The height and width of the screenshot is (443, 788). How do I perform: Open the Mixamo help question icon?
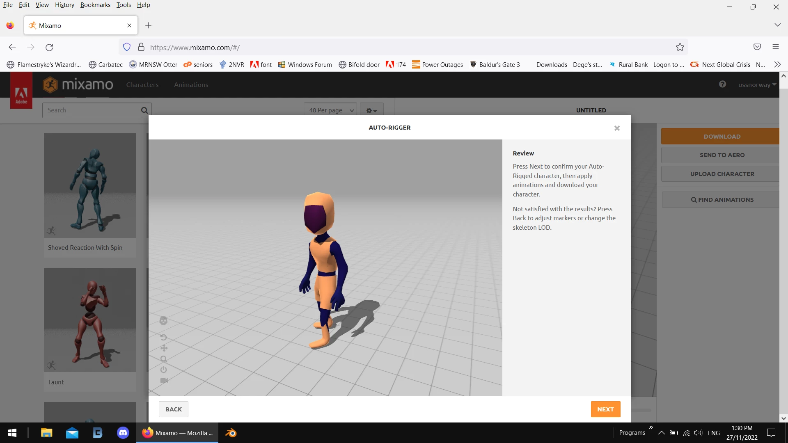pyautogui.click(x=722, y=84)
